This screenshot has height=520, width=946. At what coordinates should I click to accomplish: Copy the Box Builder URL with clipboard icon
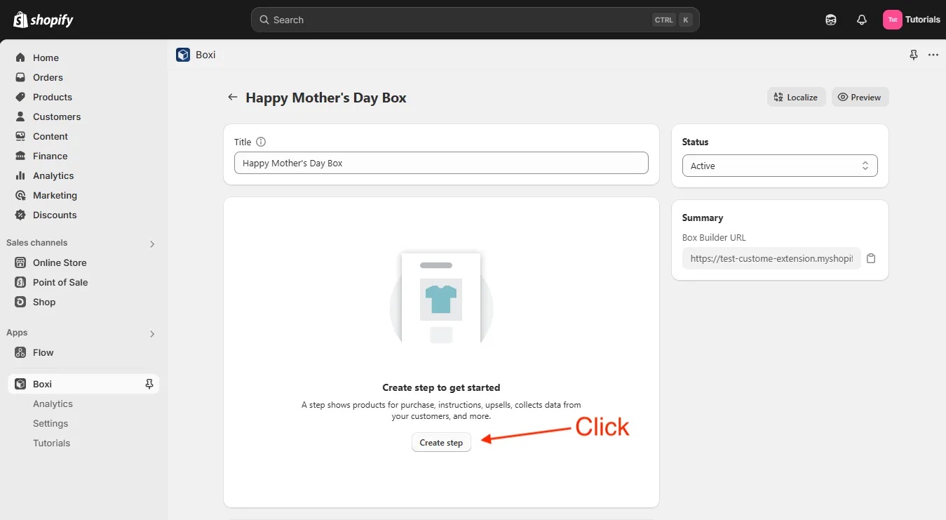871,258
